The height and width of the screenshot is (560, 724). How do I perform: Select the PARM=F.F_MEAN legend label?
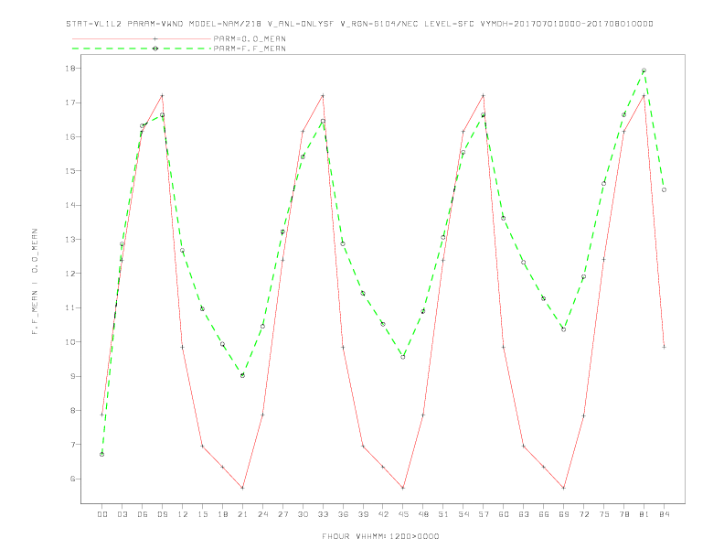tap(250, 48)
